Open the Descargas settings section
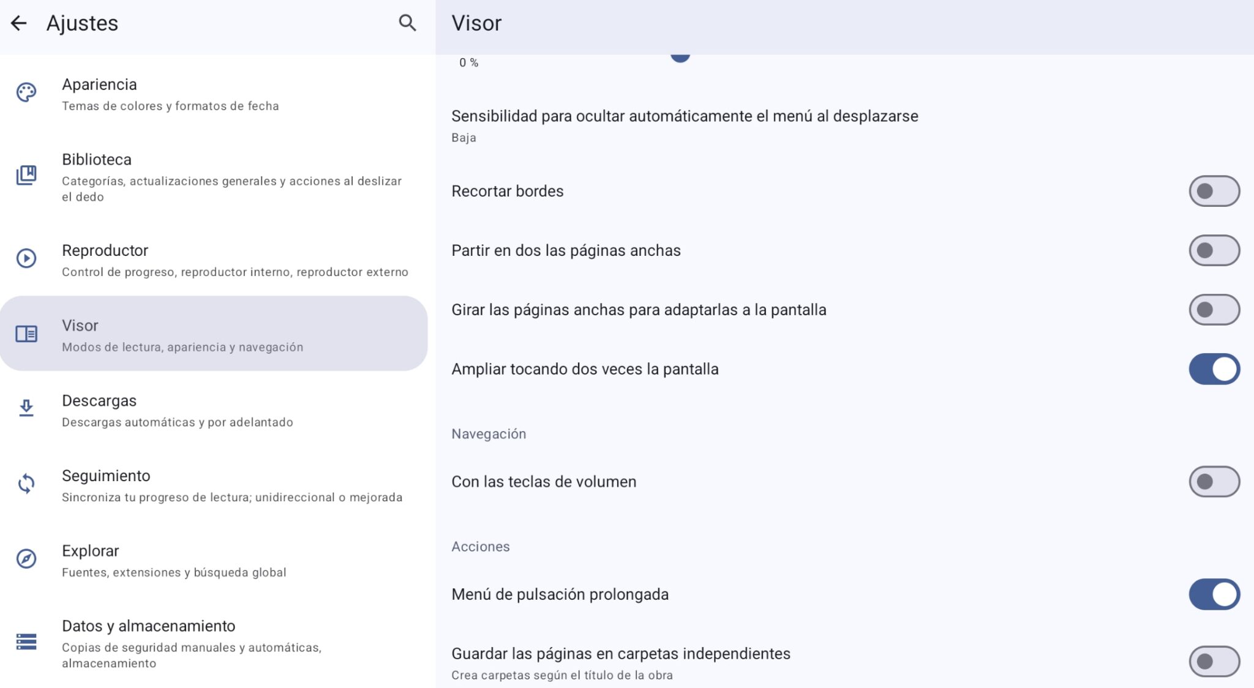The height and width of the screenshot is (688, 1254). click(x=184, y=409)
